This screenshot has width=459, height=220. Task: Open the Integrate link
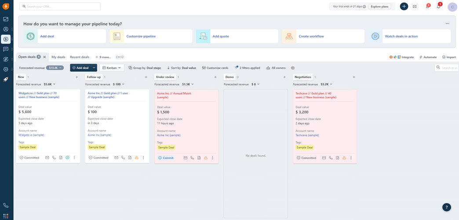(402, 57)
